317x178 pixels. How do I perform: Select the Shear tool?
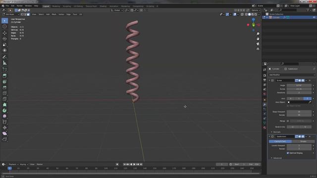pos(4,133)
